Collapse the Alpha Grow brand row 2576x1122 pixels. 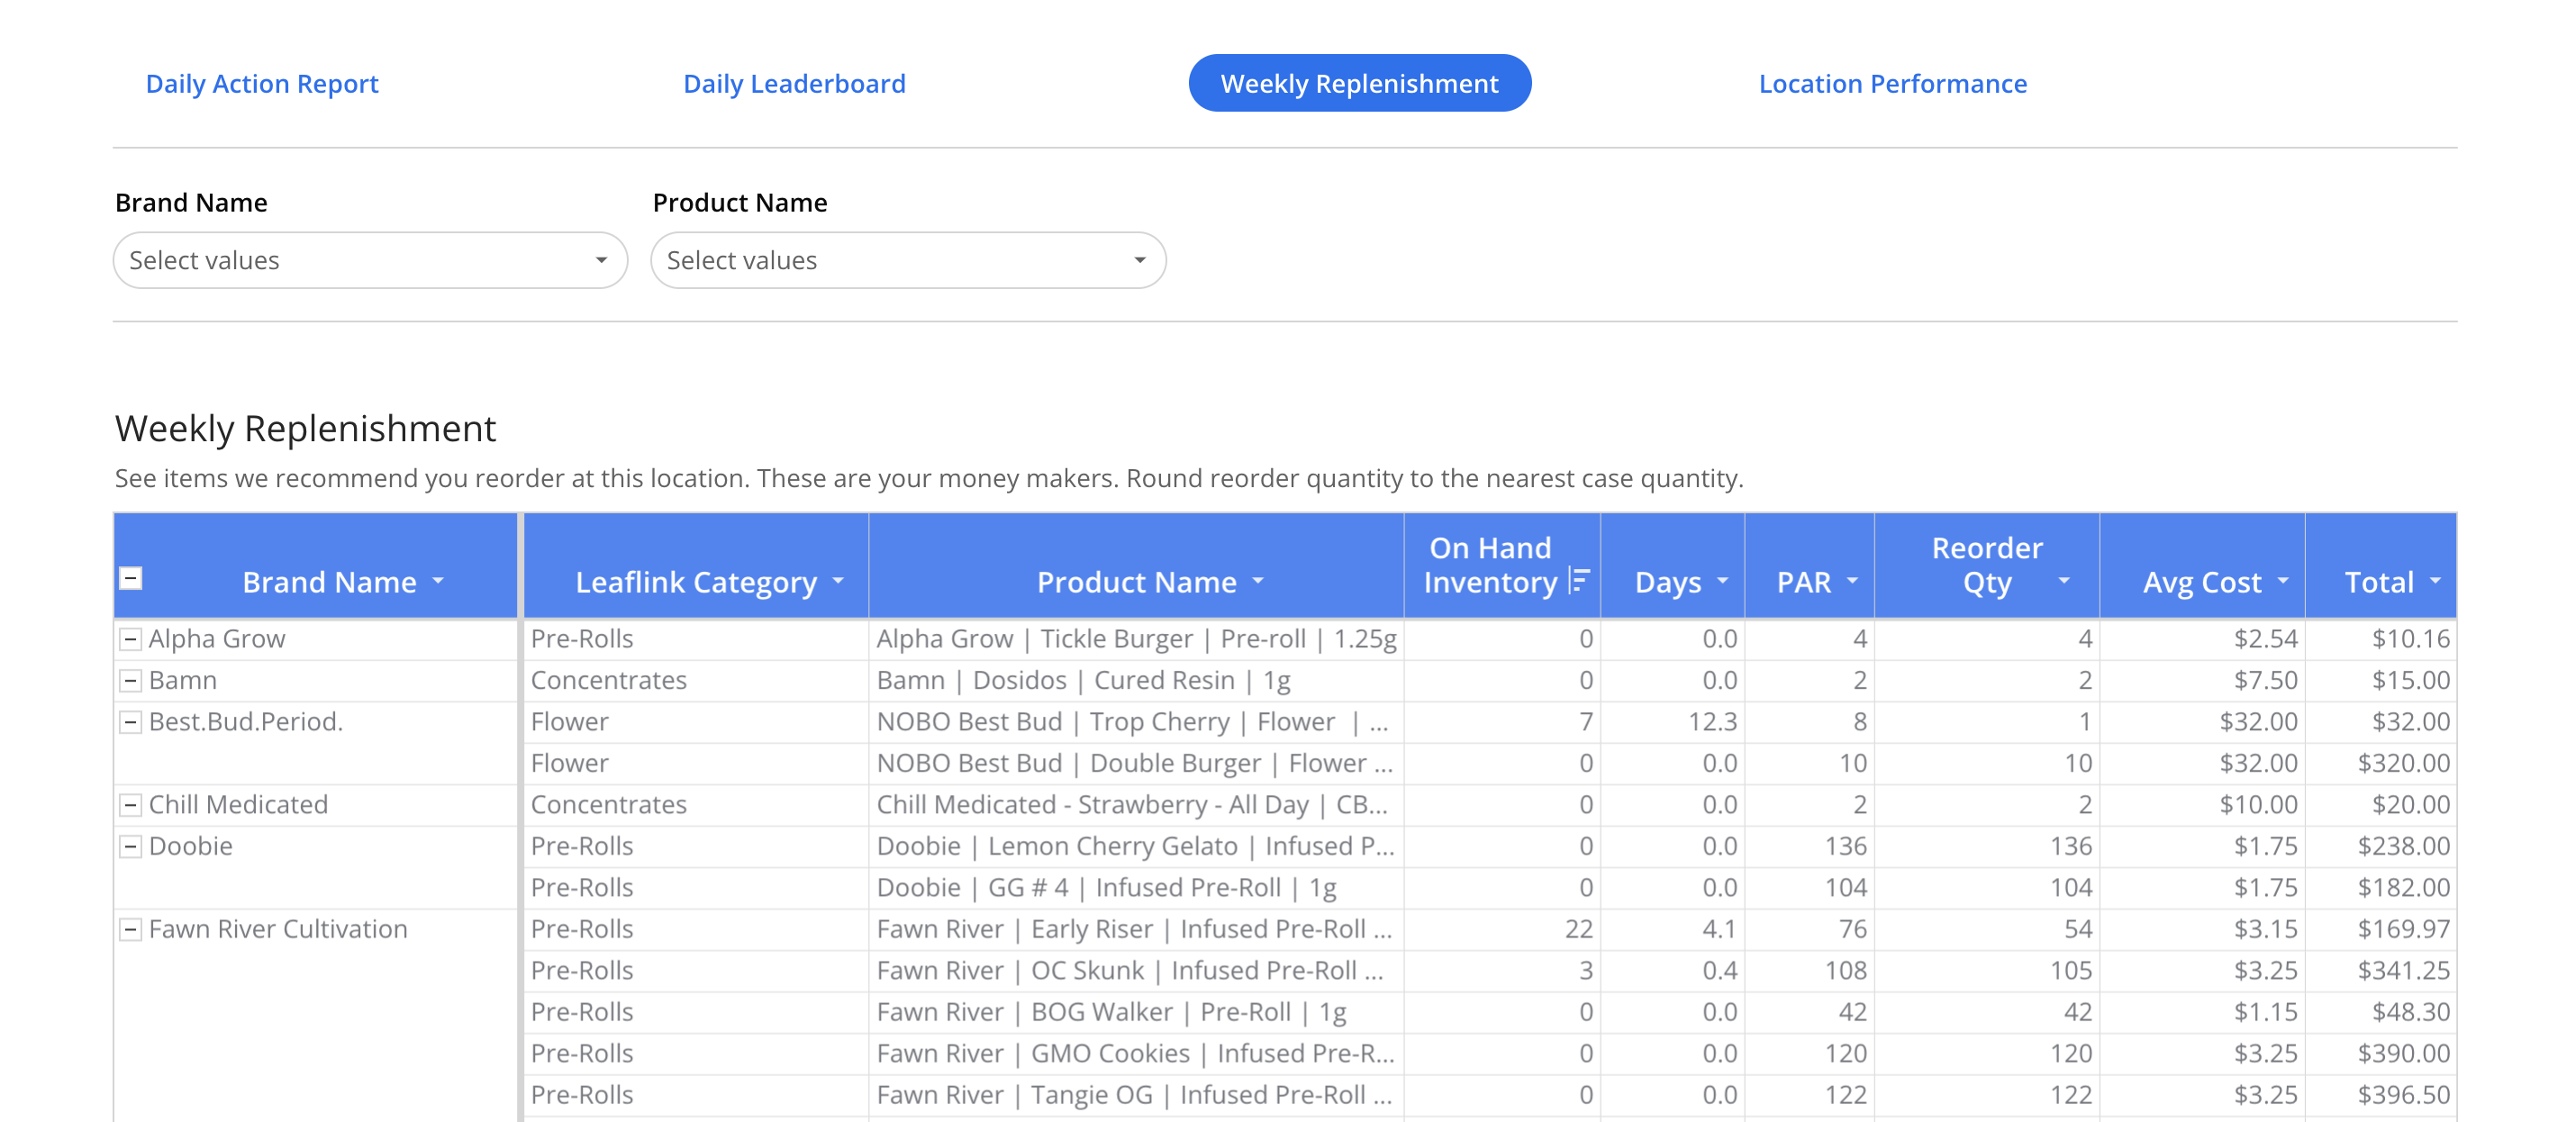(130, 639)
